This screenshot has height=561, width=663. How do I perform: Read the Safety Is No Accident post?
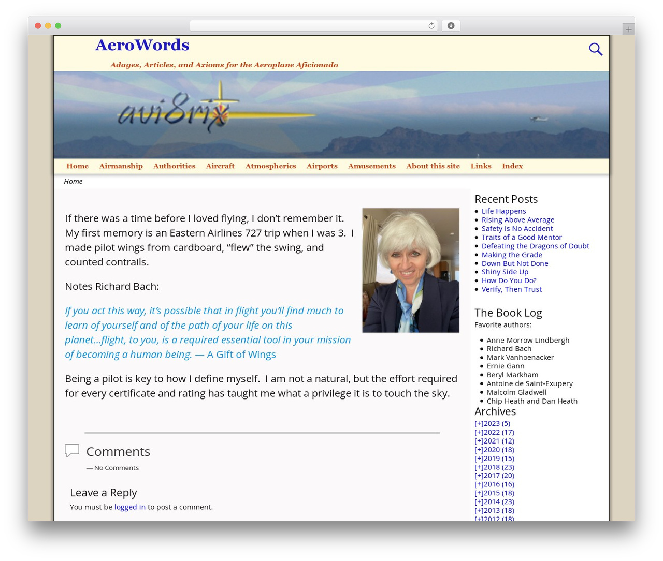(517, 229)
